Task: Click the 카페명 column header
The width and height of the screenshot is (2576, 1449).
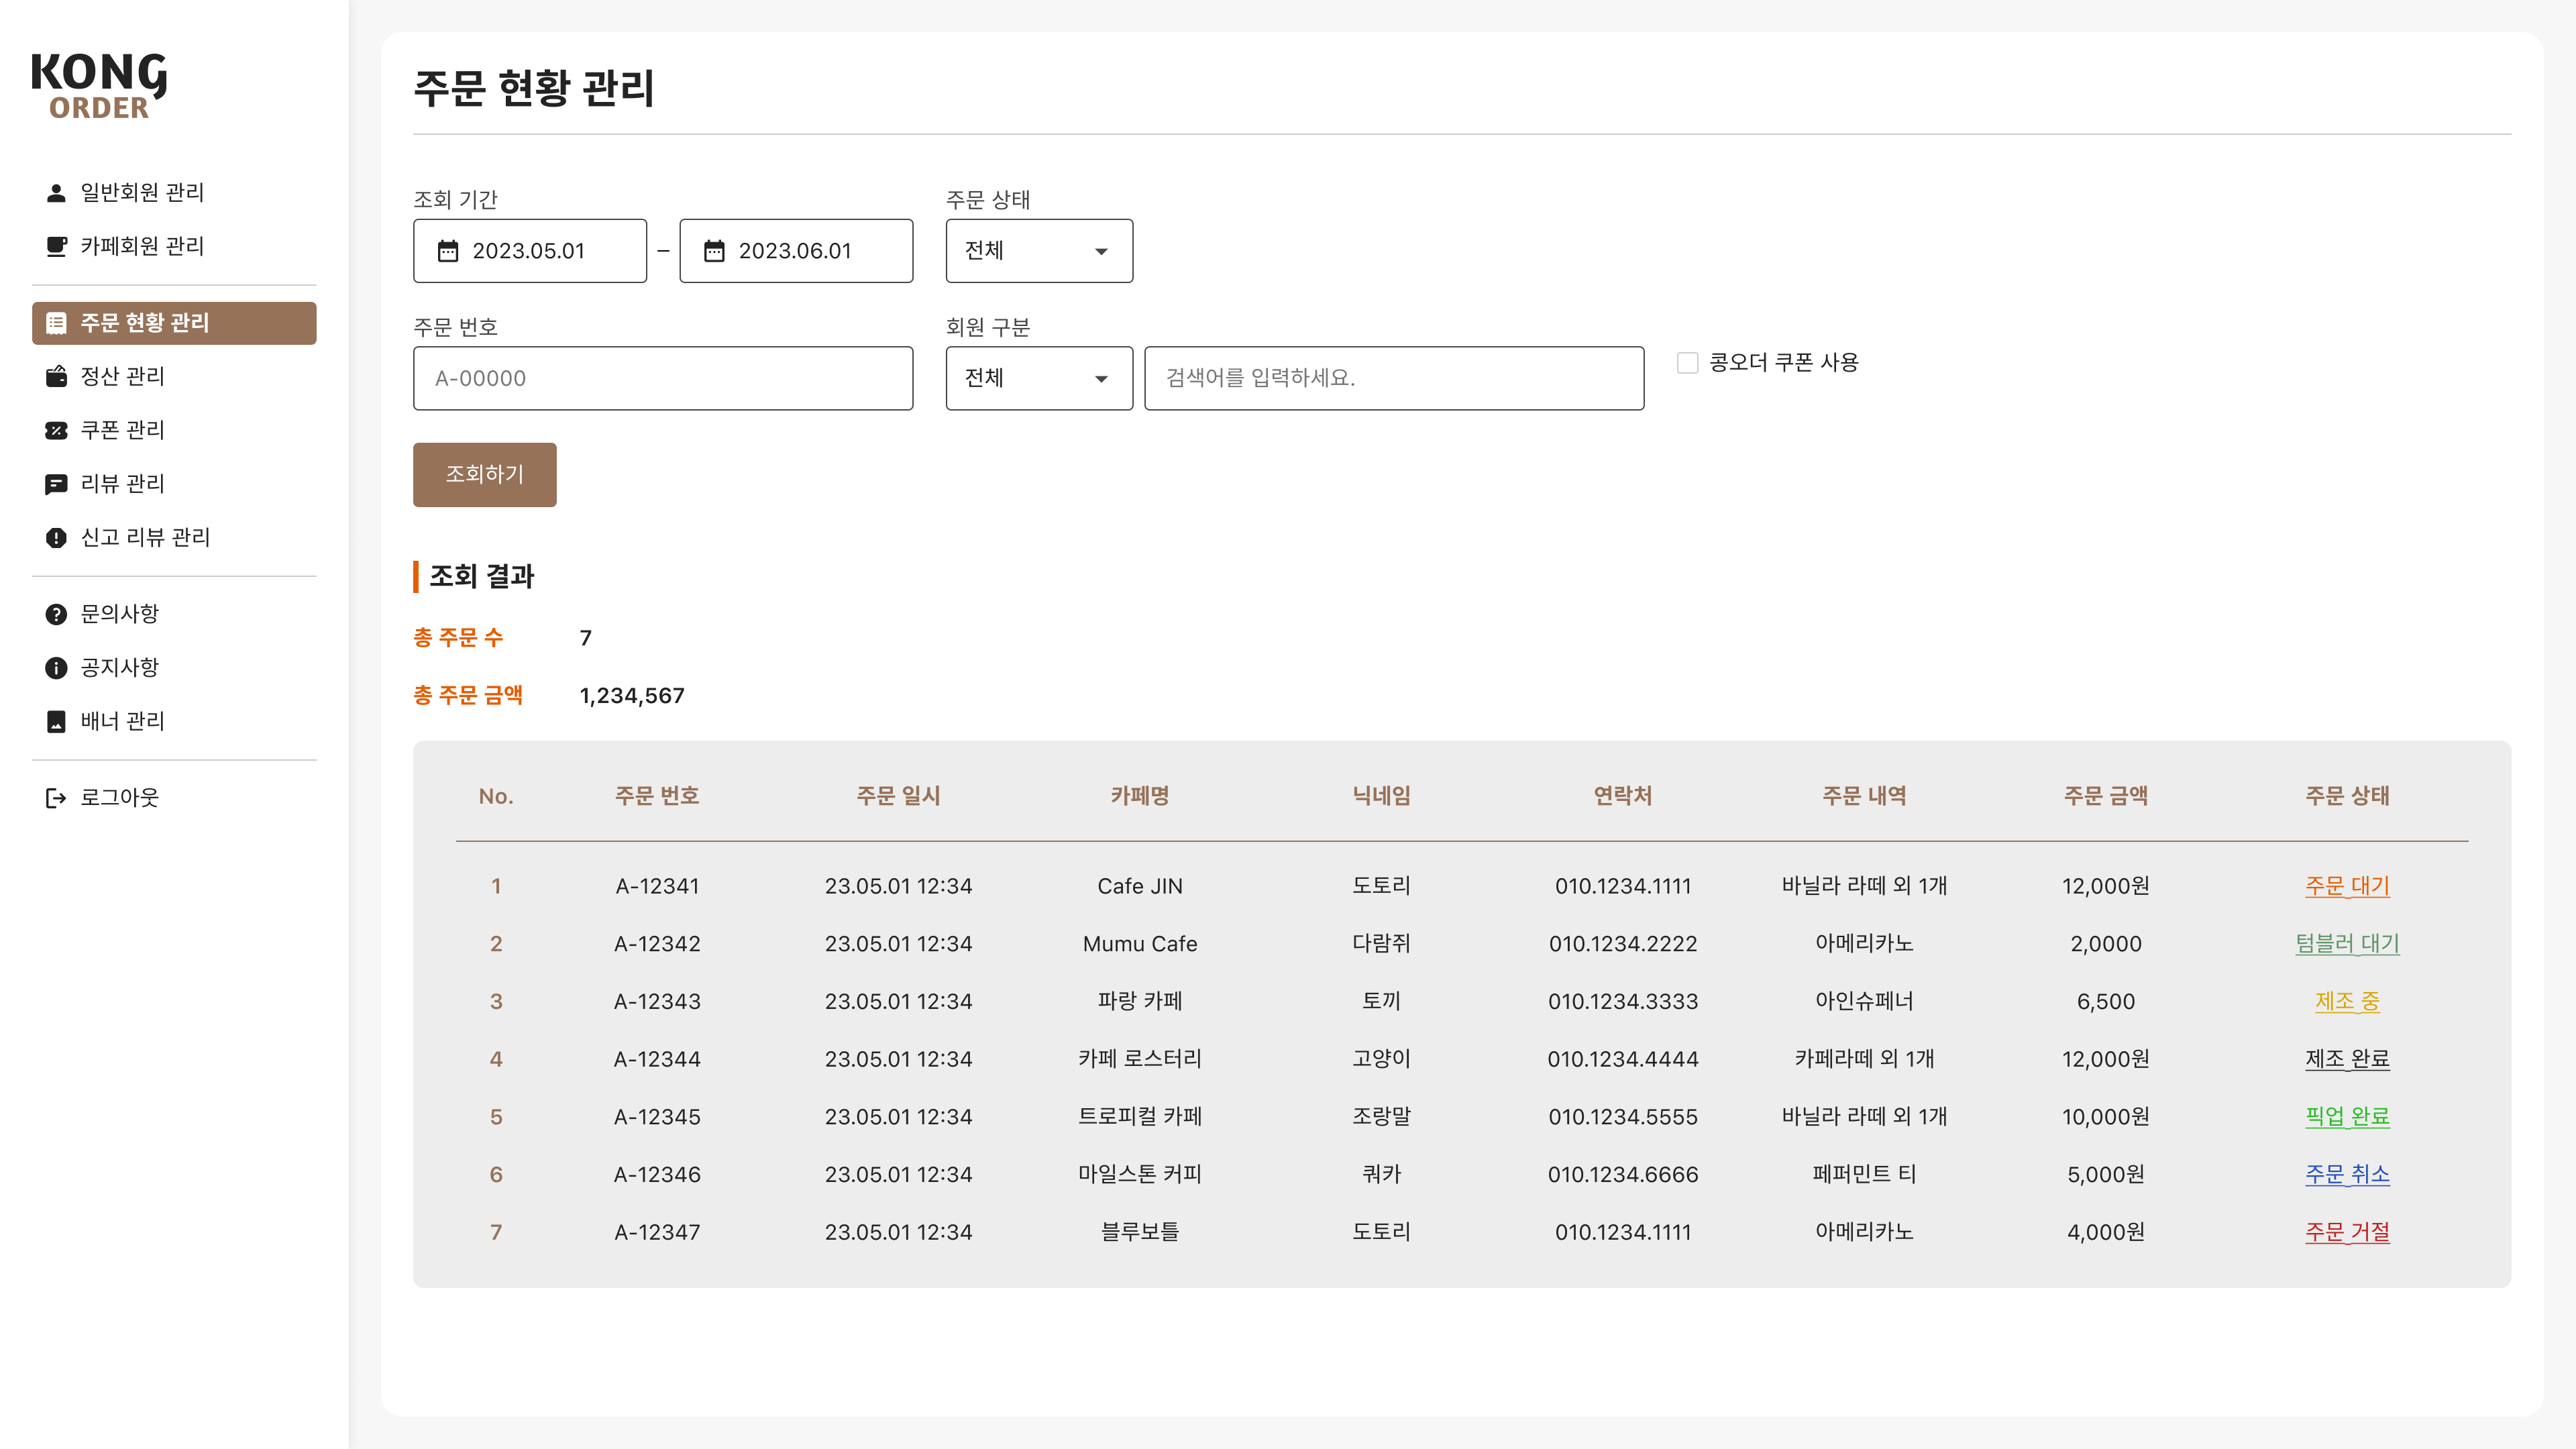Action: (1140, 796)
